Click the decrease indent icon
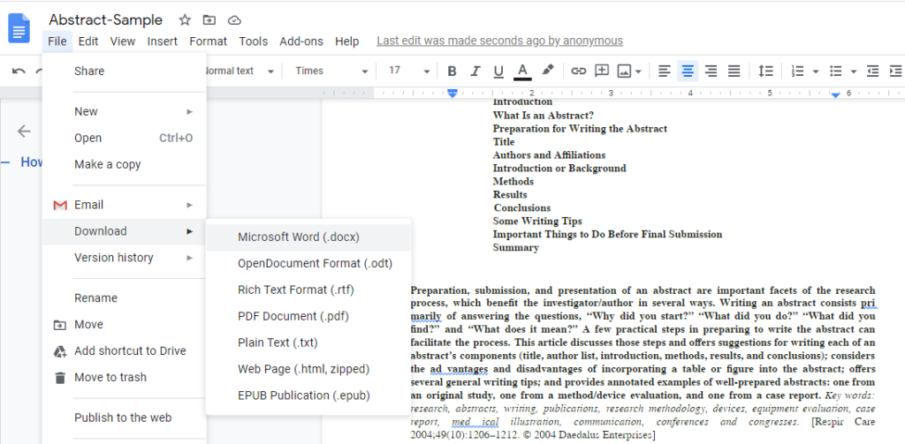Screen dimensions: 905x444 [873, 71]
